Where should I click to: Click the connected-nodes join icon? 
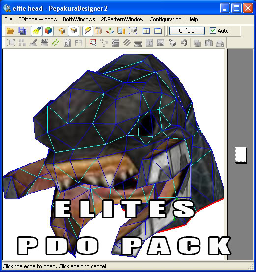point(104,43)
